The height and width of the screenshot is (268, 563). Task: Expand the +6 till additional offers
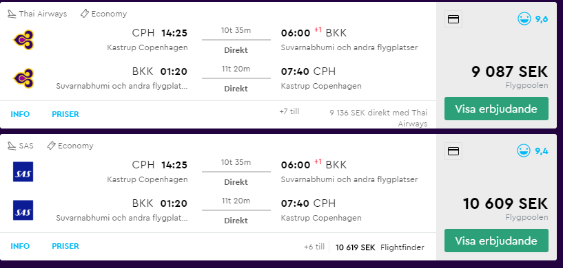pos(314,247)
